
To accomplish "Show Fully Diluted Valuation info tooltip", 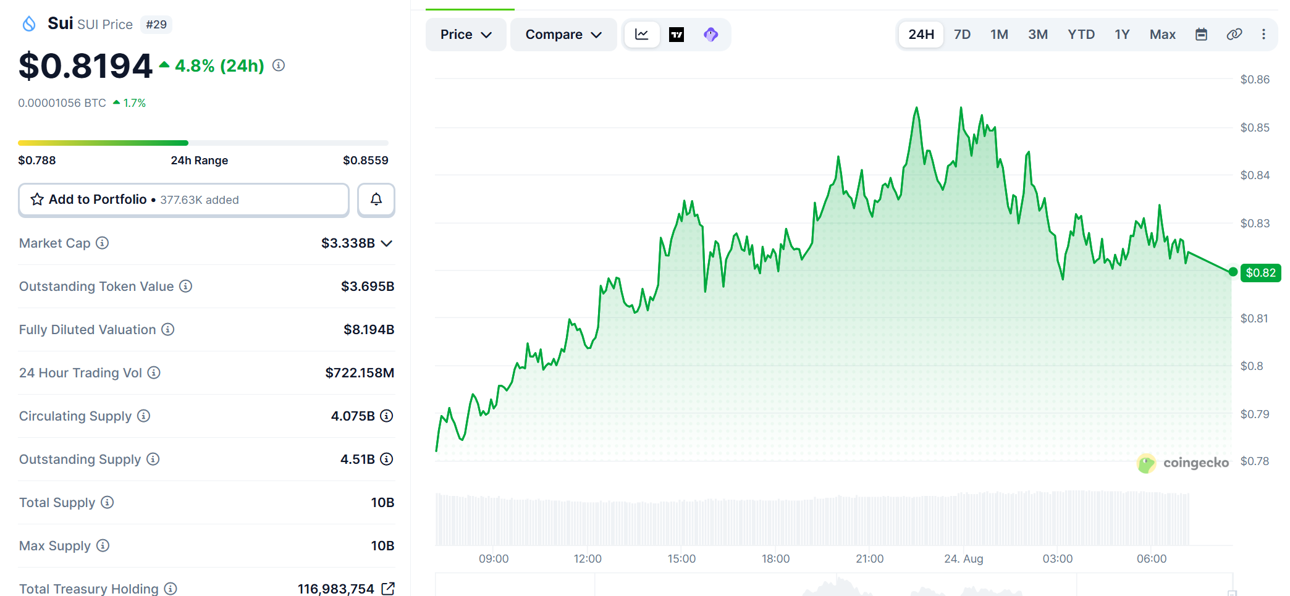I will (x=167, y=329).
